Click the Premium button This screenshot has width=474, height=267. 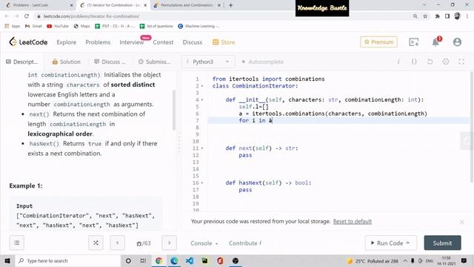pos(378,42)
